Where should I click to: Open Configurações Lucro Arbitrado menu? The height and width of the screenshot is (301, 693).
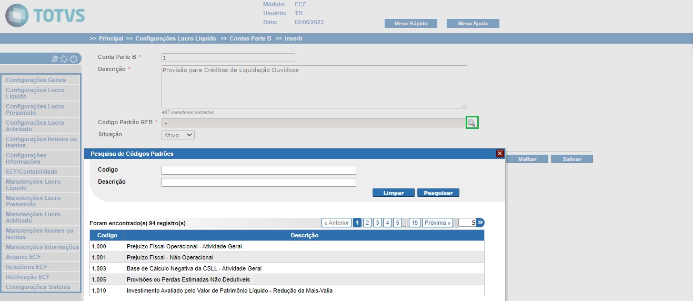coord(41,126)
